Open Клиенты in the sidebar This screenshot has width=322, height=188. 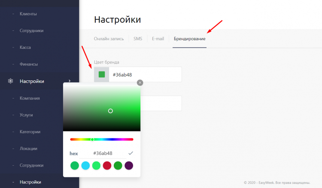click(x=28, y=14)
